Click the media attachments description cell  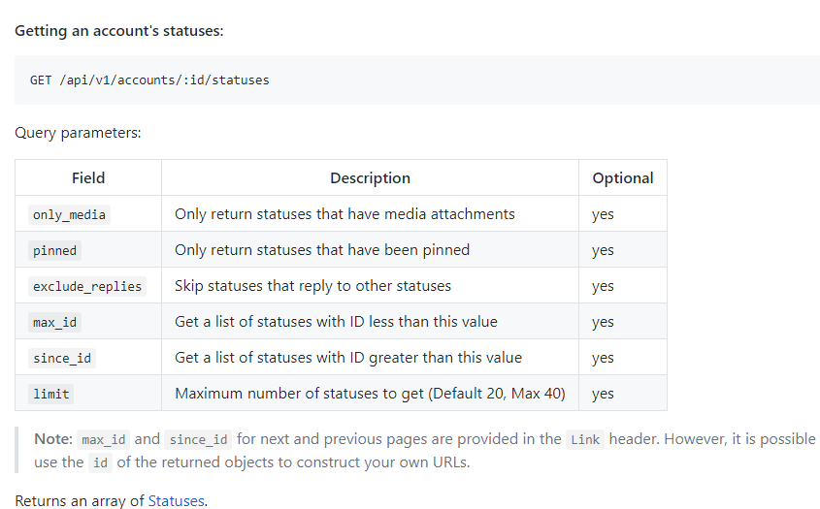click(x=344, y=214)
